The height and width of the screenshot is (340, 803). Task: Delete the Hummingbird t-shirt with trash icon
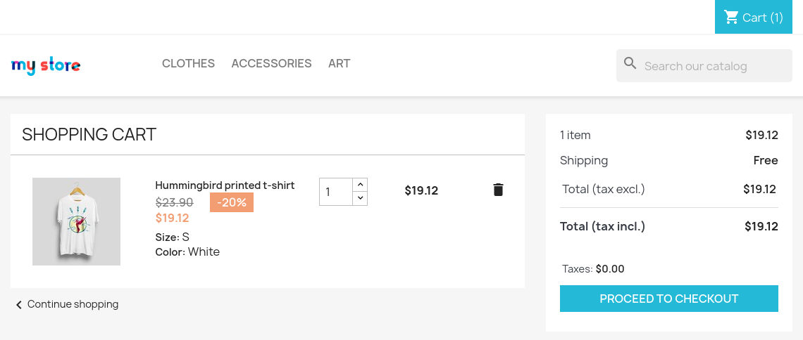pos(498,190)
